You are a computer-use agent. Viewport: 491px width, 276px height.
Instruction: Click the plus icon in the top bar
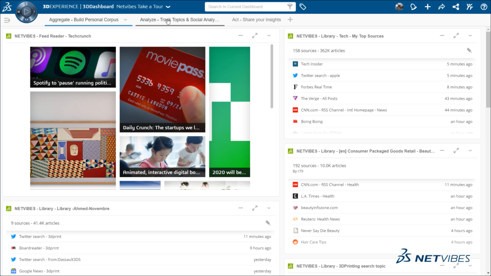coord(428,7)
